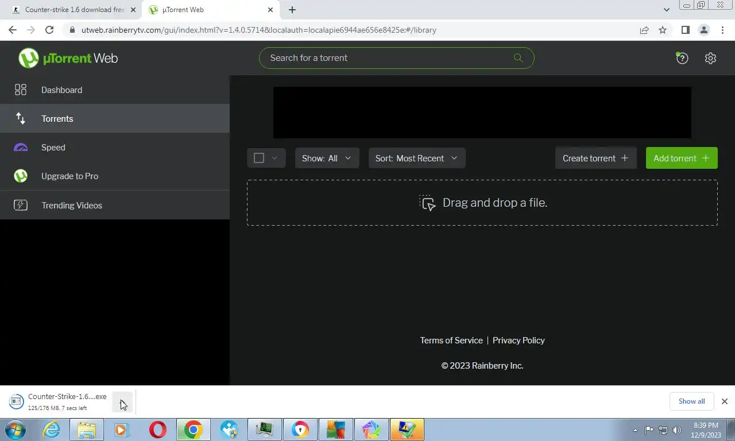The width and height of the screenshot is (735, 441).
Task: Go back in browser history
Action: pyautogui.click(x=13, y=30)
